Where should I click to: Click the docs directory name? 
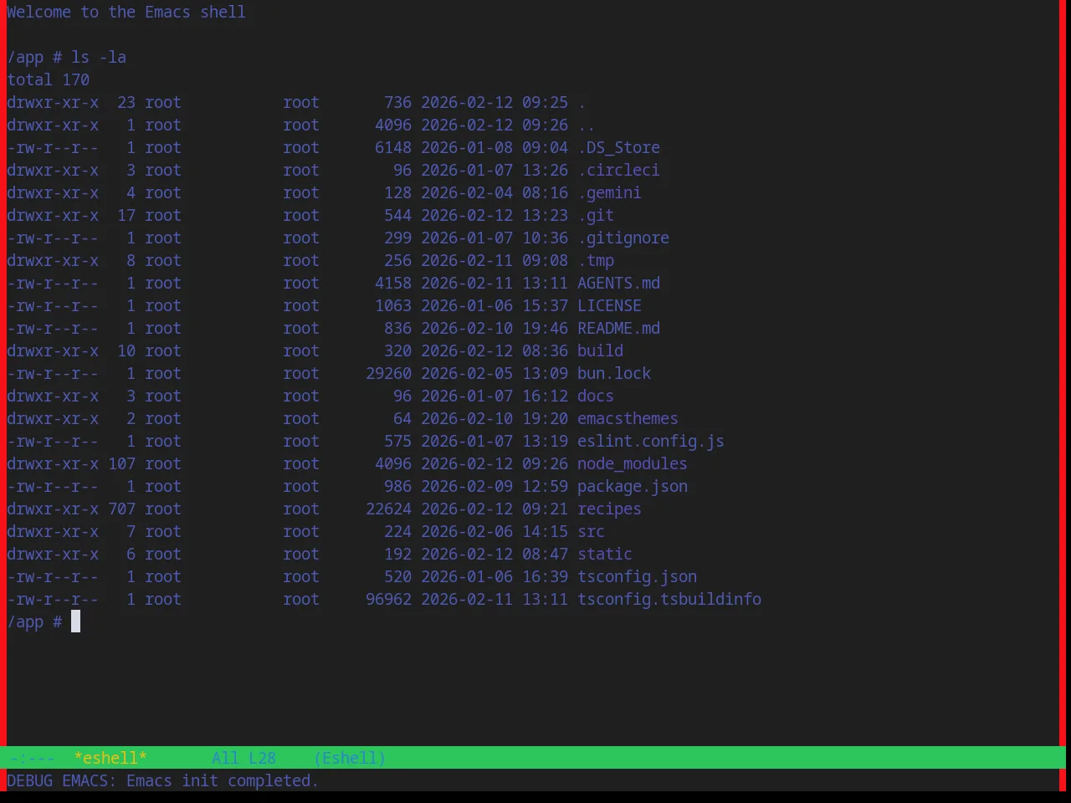point(596,396)
